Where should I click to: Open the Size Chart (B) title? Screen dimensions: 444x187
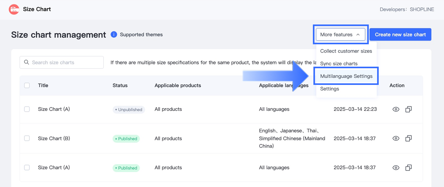[x=54, y=138]
